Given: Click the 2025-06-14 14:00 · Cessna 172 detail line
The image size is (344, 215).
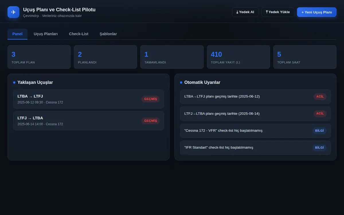Looking at the screenshot, I should coord(40,124).
